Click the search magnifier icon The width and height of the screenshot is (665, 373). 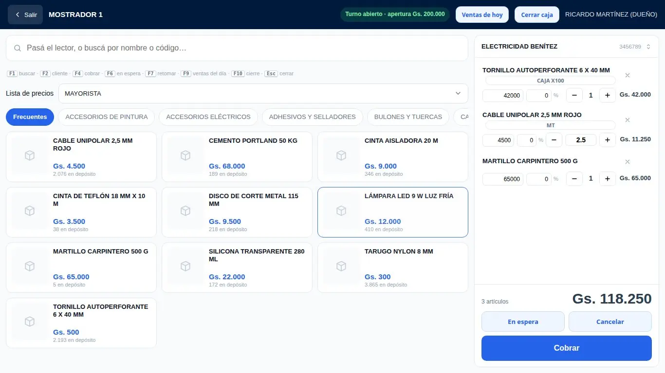[x=18, y=48]
